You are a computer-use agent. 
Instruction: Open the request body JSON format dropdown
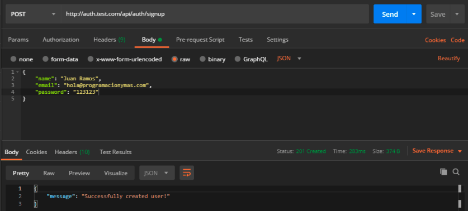click(x=289, y=59)
